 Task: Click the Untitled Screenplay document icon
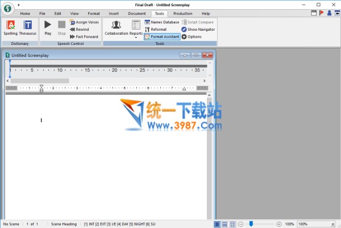(x=7, y=55)
